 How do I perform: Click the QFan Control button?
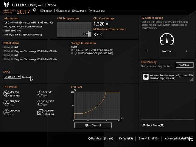tap(93, 126)
